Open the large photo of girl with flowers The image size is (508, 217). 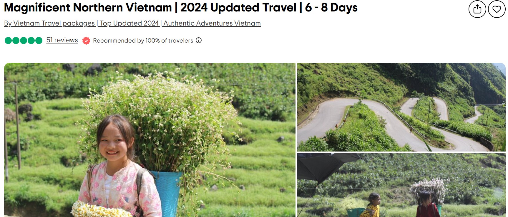pos(150,140)
